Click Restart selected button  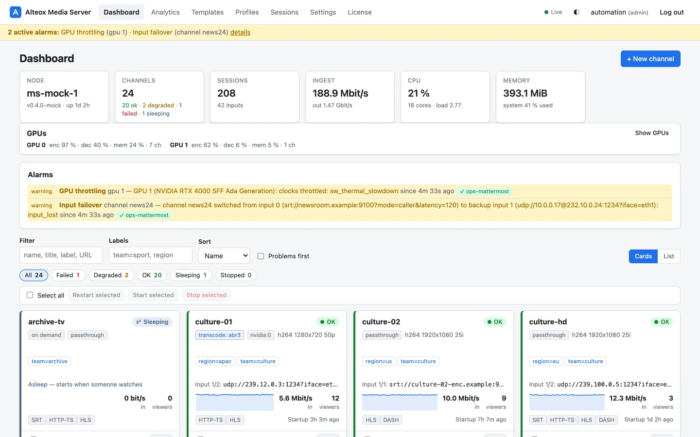[x=96, y=295]
